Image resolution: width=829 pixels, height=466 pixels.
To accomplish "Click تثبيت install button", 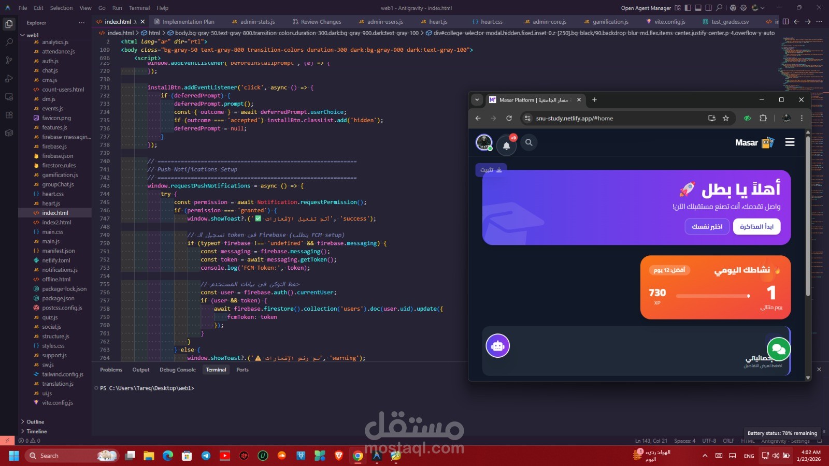I will tap(491, 169).
